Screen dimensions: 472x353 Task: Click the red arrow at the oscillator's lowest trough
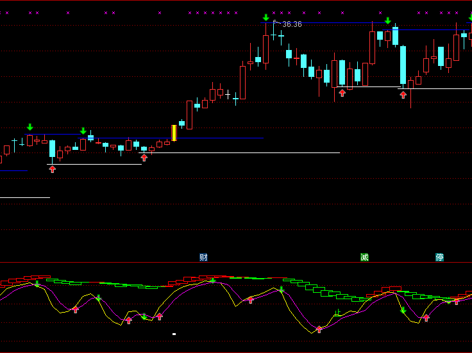[x=319, y=329]
